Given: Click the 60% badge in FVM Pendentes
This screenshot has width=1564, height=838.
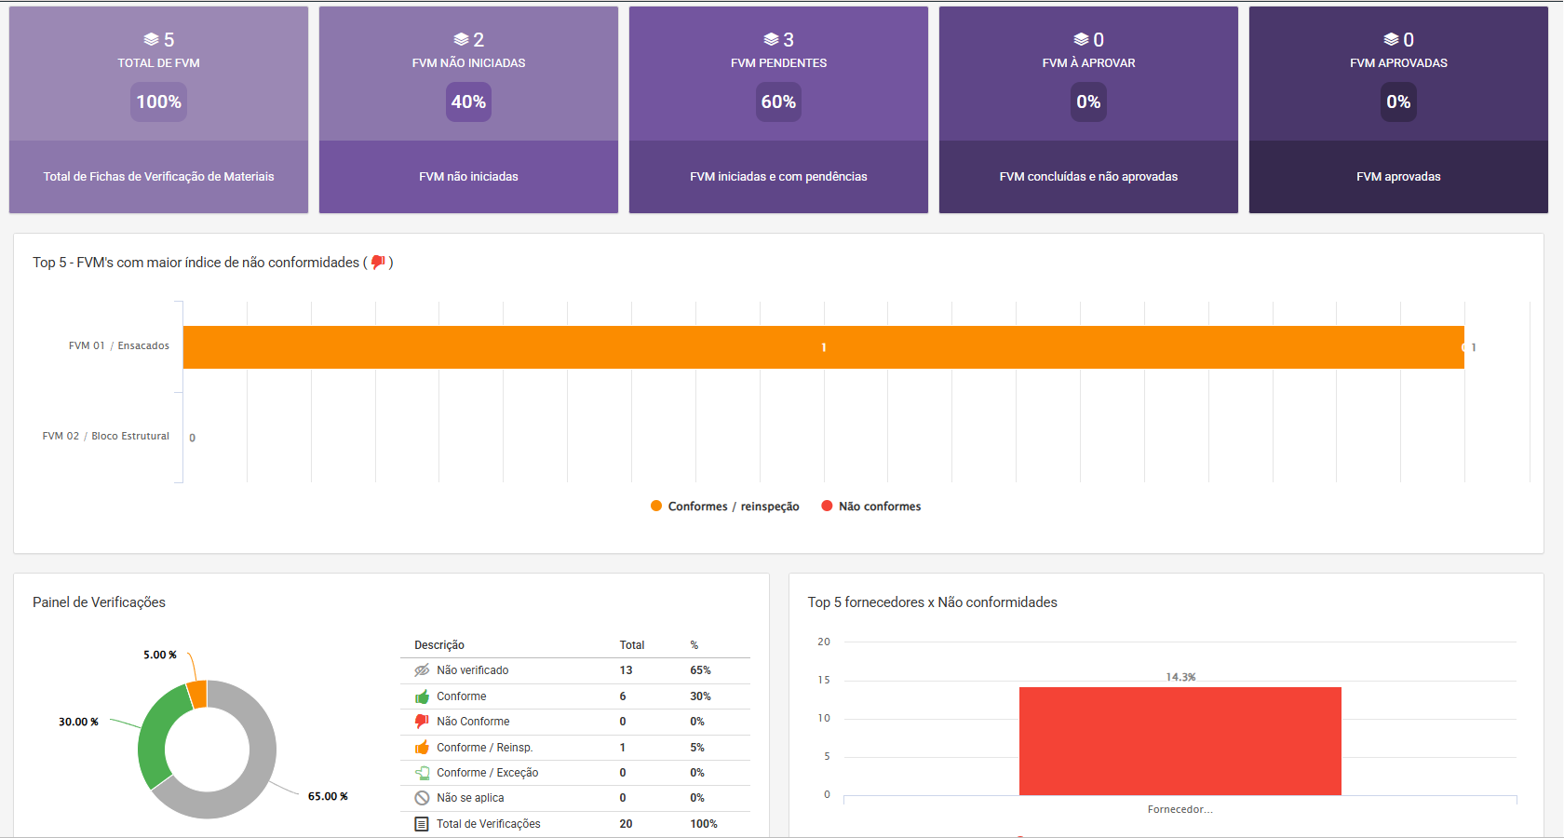Looking at the screenshot, I should 778,101.
